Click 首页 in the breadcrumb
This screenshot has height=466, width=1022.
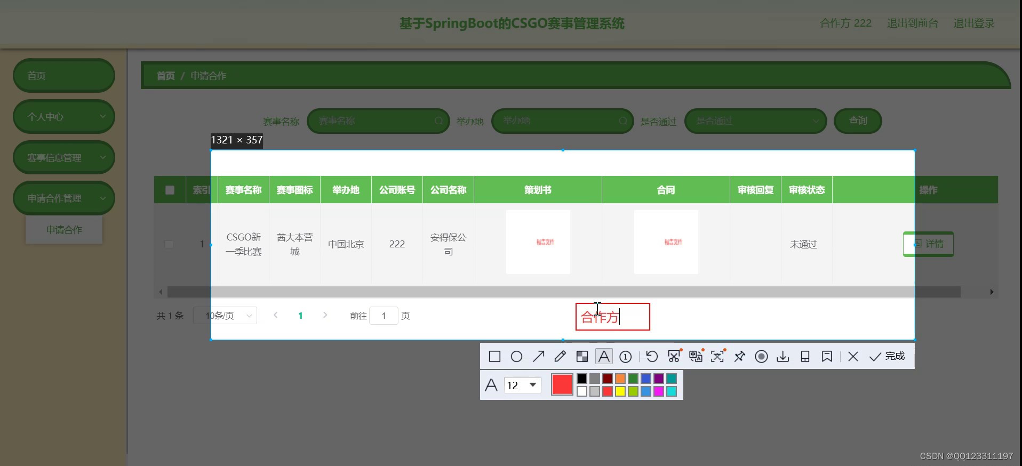[165, 76]
